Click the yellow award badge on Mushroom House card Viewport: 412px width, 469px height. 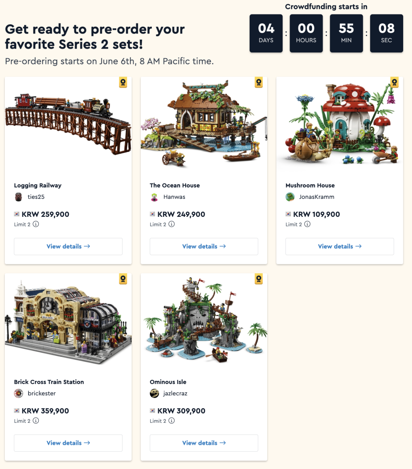394,82
